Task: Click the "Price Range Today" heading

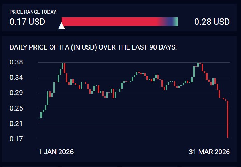Action: [33, 12]
